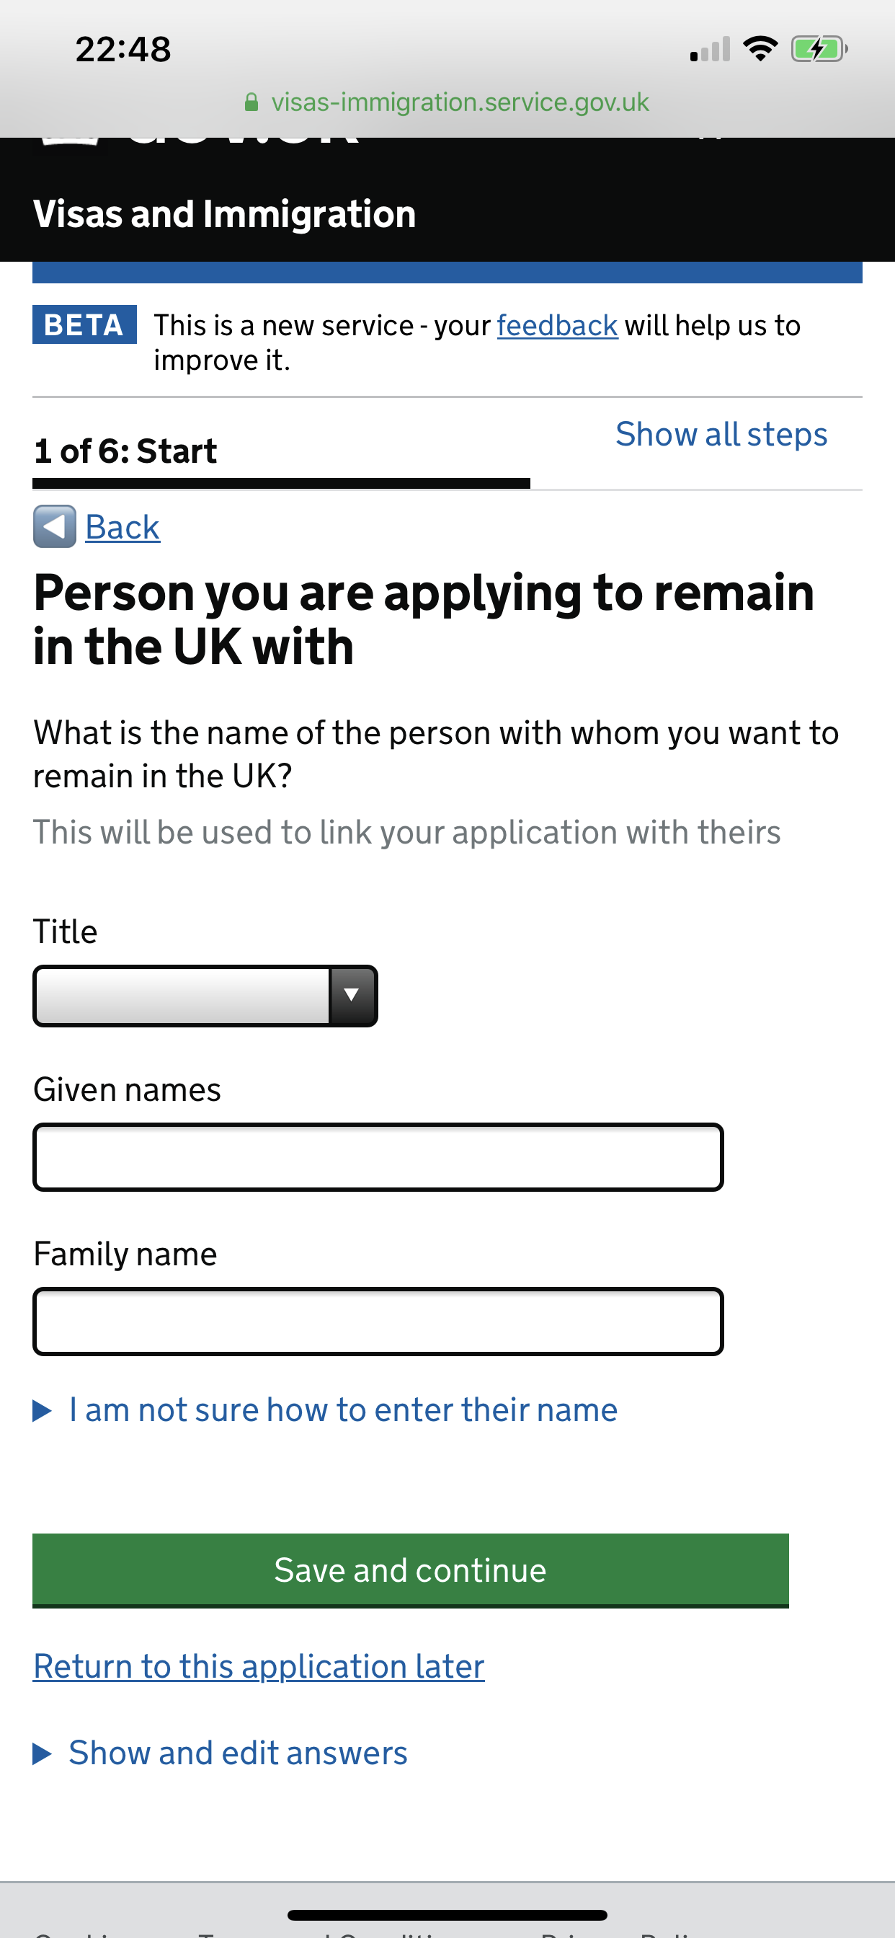This screenshot has width=895, height=1938.
Task: Tap the battery charging icon
Action: coord(819,50)
